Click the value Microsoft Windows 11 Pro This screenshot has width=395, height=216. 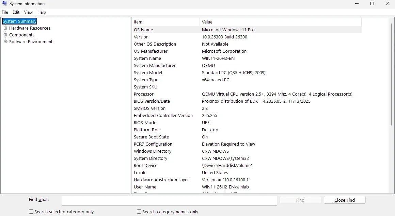[x=228, y=30]
